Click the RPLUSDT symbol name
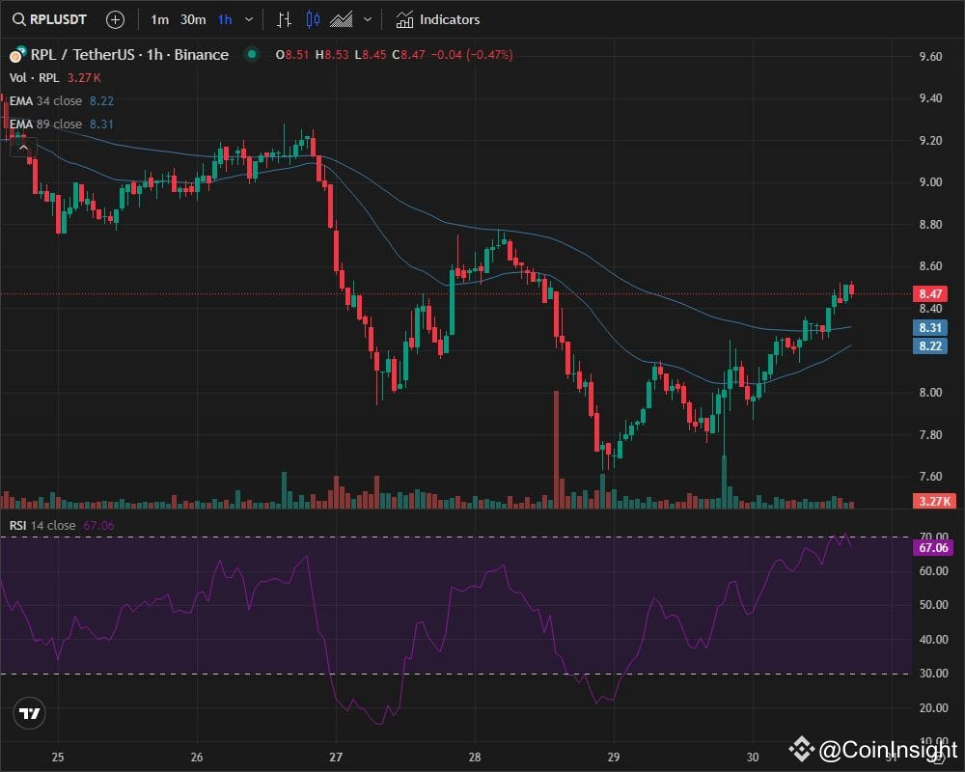Image resolution: width=965 pixels, height=772 pixels. pos(58,18)
